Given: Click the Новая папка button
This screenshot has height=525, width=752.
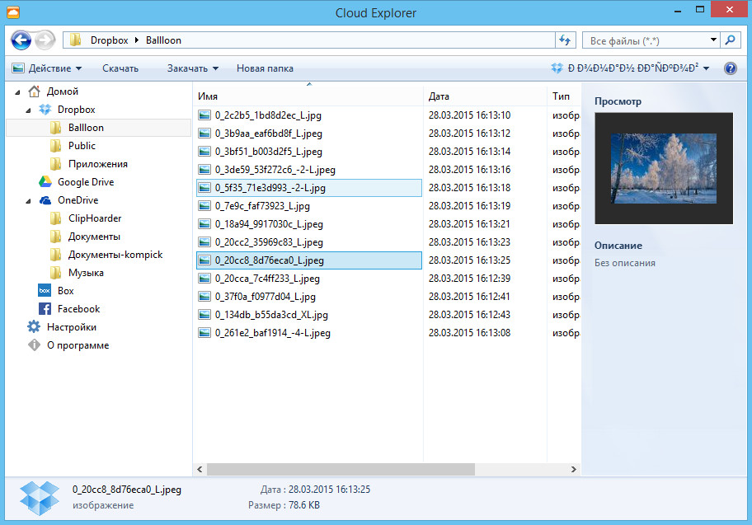Looking at the screenshot, I should point(265,68).
